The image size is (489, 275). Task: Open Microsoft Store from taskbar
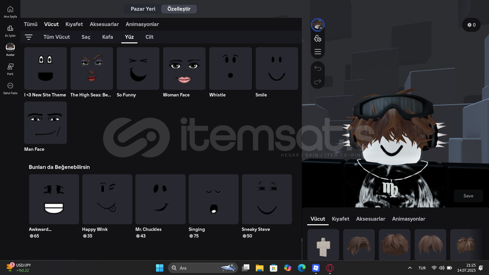click(274, 268)
